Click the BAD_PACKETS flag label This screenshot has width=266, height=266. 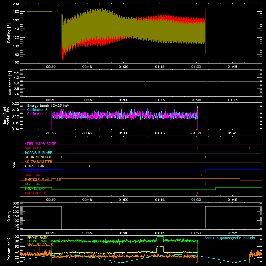click(36, 193)
